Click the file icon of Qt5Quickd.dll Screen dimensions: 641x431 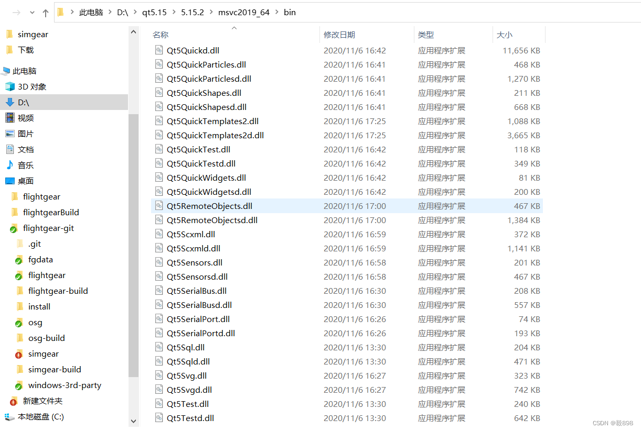pyautogui.click(x=159, y=50)
